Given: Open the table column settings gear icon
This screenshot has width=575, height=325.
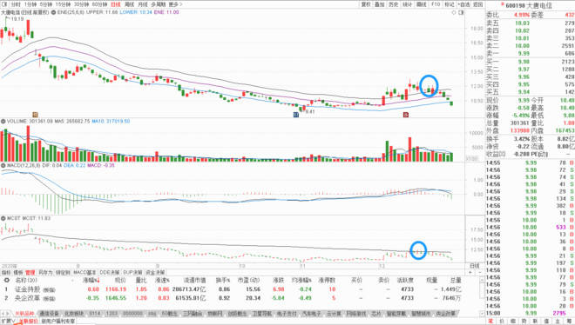Looking at the screenshot, I should point(7,280).
